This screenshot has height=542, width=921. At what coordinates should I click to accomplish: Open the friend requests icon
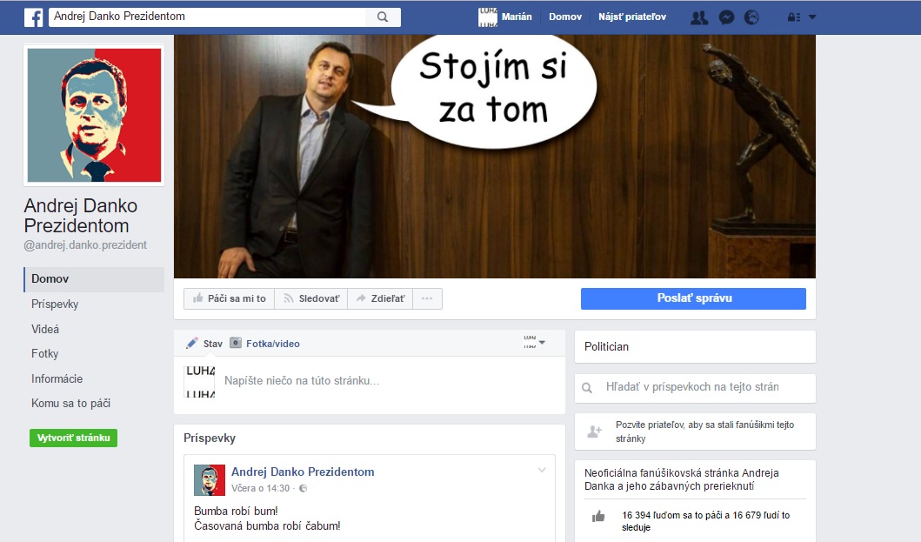pyautogui.click(x=699, y=17)
